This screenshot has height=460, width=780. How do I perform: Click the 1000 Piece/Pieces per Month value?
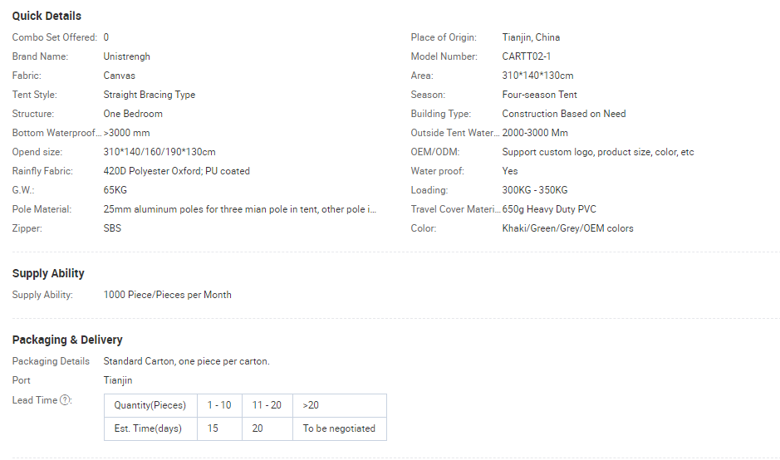(x=167, y=295)
